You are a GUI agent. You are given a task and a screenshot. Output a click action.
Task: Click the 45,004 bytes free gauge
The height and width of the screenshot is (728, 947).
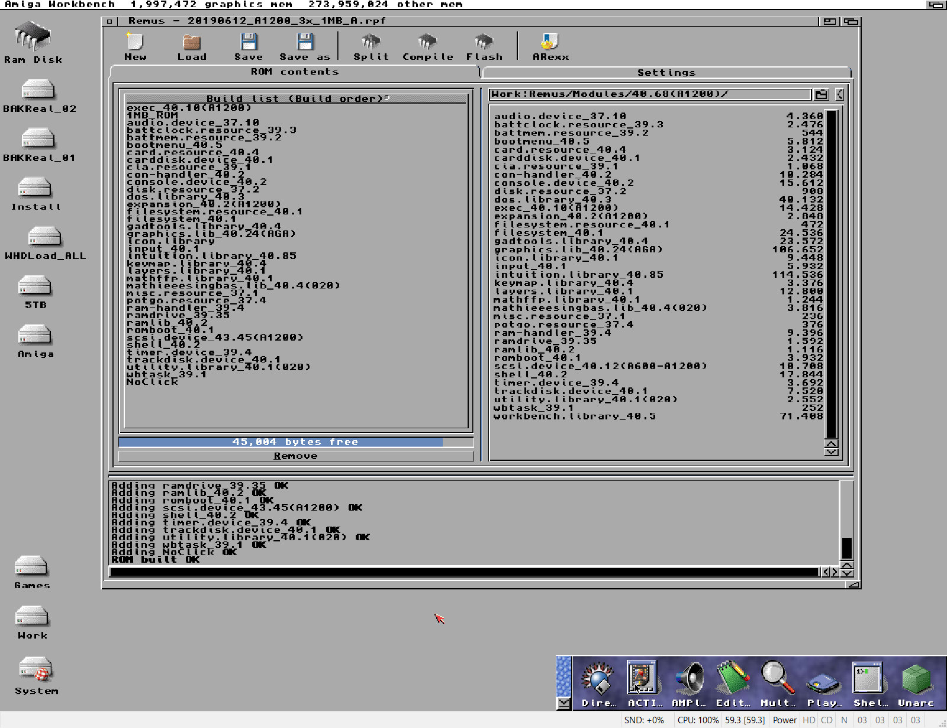(296, 442)
